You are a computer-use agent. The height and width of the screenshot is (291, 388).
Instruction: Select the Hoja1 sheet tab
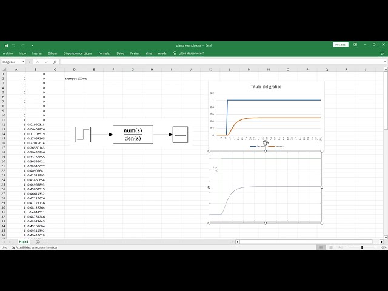tap(24, 241)
